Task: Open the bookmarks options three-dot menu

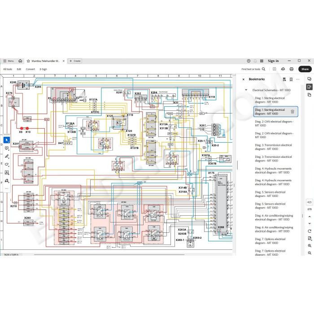Action: click(298, 79)
